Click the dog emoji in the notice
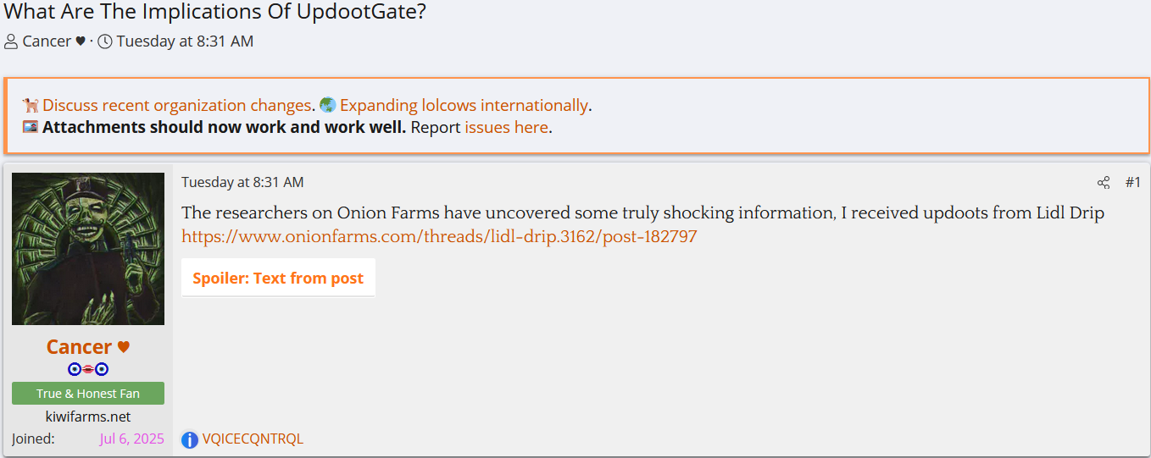This screenshot has width=1151, height=458. [x=31, y=106]
